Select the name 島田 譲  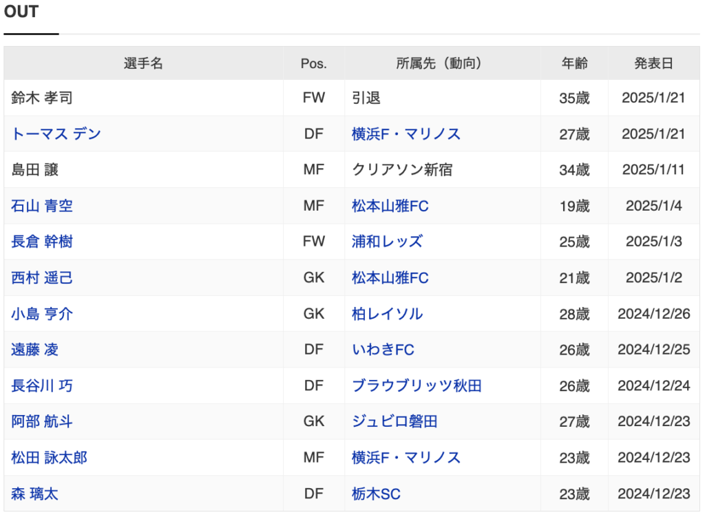coord(34,170)
